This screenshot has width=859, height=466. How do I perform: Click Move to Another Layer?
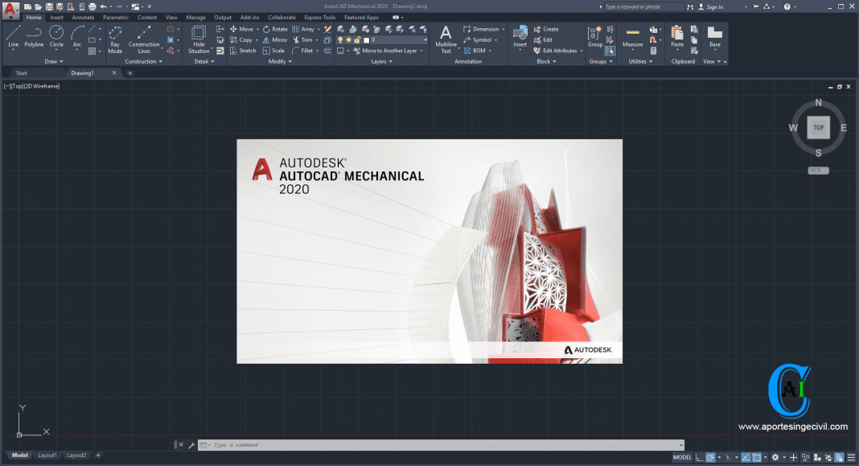388,51
